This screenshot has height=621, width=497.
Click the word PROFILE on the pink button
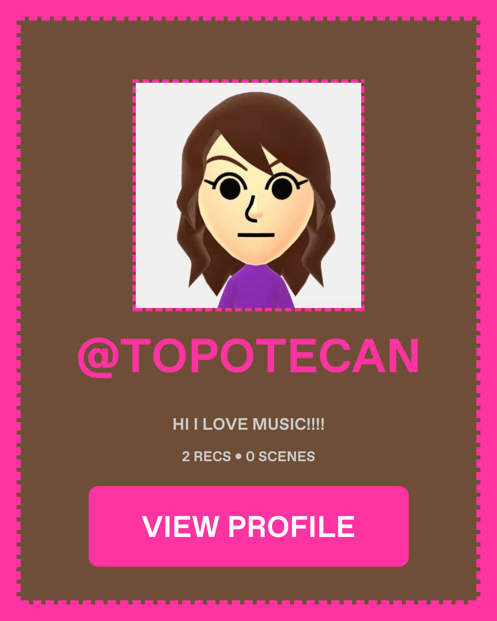click(292, 527)
